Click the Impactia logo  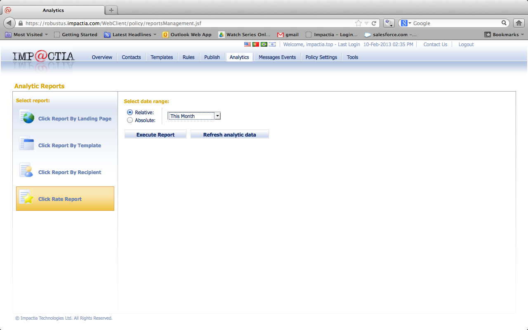point(42,56)
